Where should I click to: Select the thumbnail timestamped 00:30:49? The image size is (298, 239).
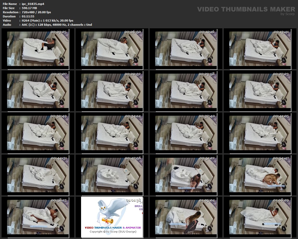point(38,133)
